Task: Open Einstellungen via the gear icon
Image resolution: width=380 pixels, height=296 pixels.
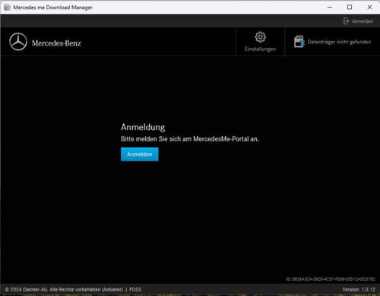Action: 260,37
